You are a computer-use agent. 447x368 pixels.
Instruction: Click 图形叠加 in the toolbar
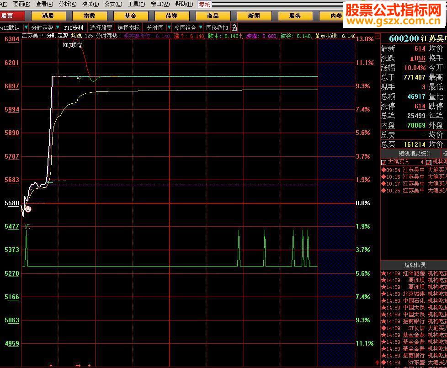(x=217, y=27)
